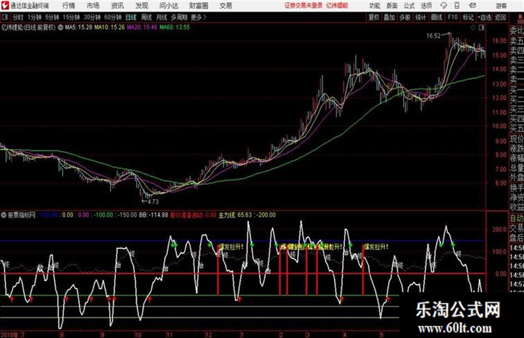Expand the 更多 period options
Screen dimensions: 524x338
199,17
